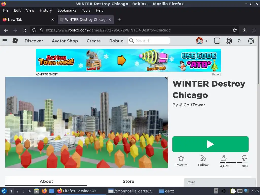260x195 pixels.
Task: Open the dartz folder taskbar entry
Action: click(167, 191)
